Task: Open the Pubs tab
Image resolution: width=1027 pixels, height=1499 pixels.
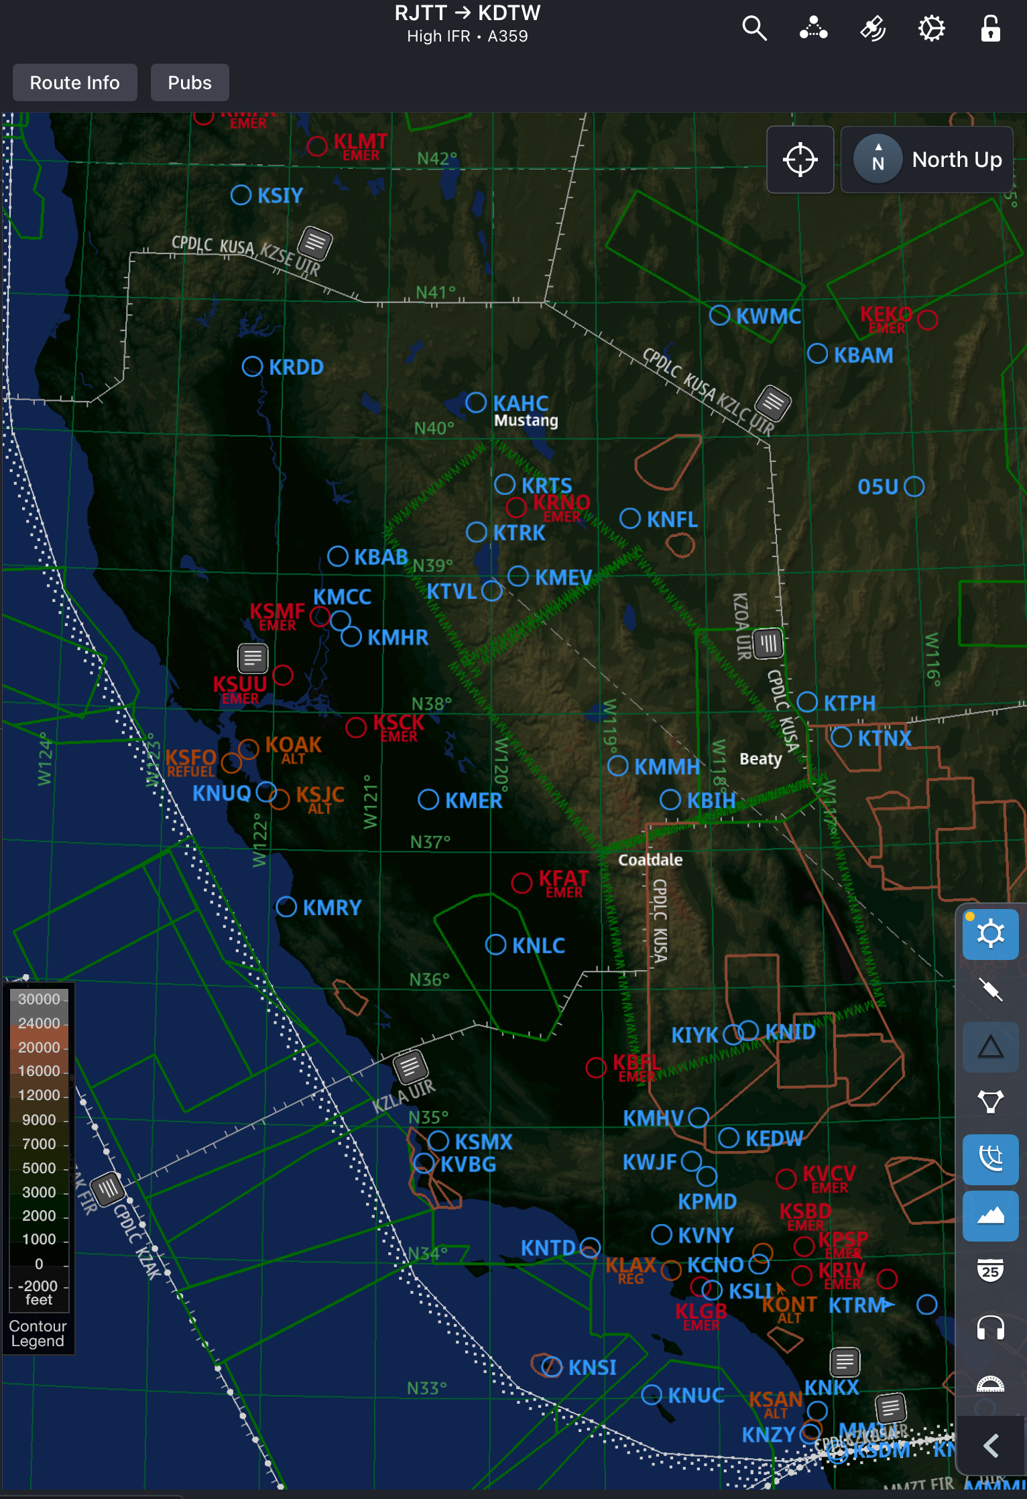Action: (x=190, y=83)
